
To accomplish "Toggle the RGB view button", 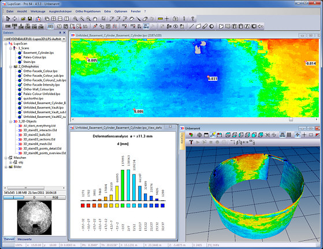I will [55, 198].
